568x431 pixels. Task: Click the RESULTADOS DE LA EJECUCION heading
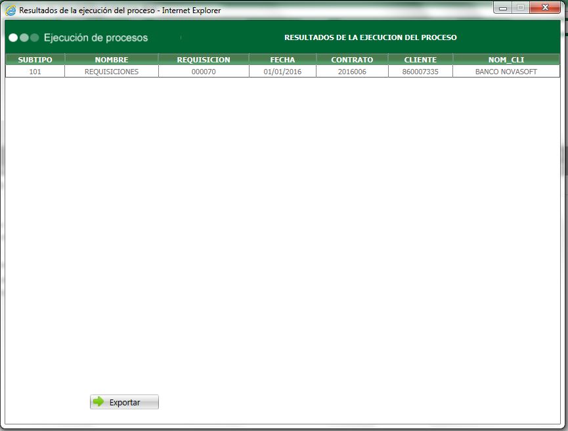pyautogui.click(x=370, y=37)
